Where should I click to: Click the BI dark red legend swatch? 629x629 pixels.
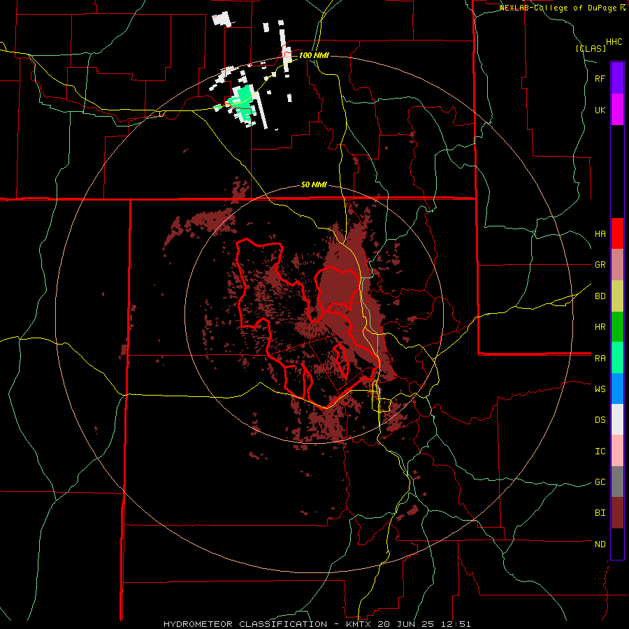tap(617, 513)
